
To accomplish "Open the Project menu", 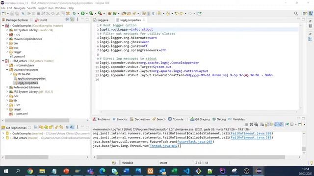I will coord(42,8).
